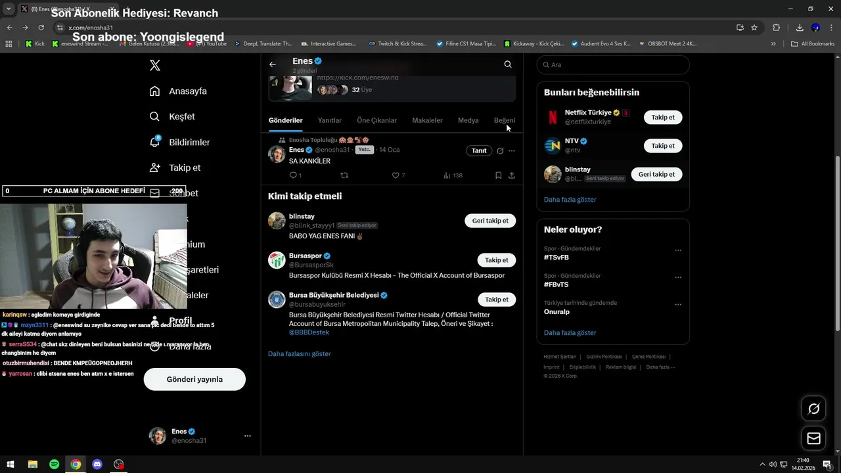Click the X logo in sidebar
Image resolution: width=841 pixels, height=473 pixels.
(155, 65)
